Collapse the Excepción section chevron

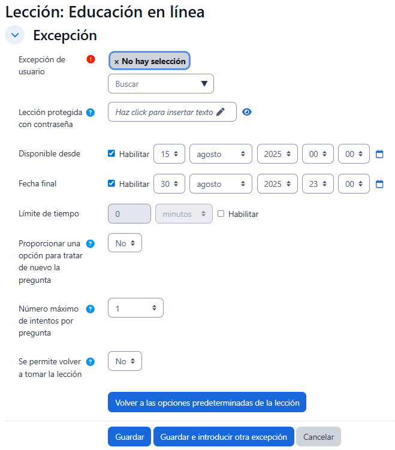click(x=15, y=35)
